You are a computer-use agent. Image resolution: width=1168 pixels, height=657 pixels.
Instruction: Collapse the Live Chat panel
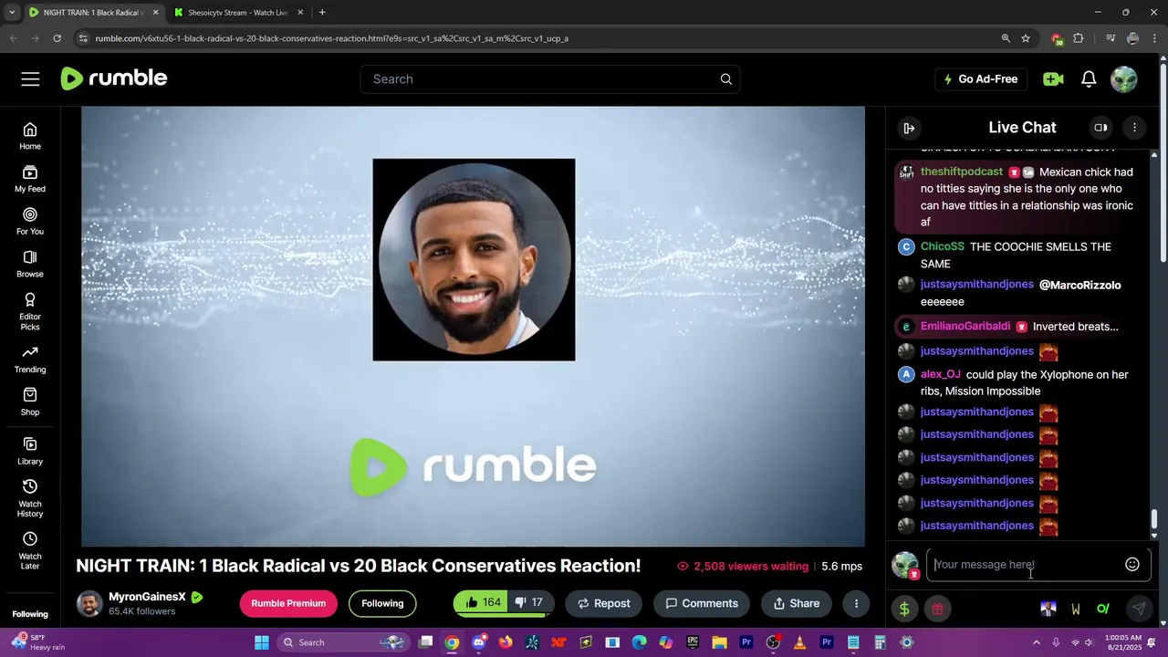click(x=909, y=128)
